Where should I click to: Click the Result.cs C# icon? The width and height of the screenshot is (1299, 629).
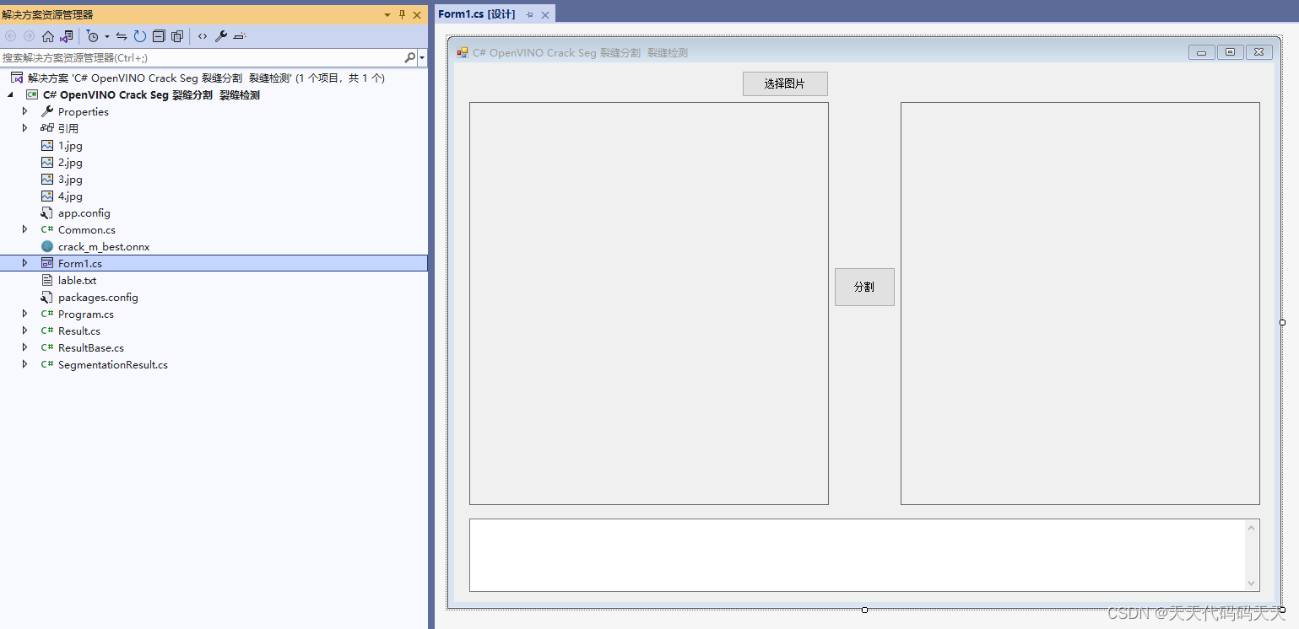pos(47,331)
